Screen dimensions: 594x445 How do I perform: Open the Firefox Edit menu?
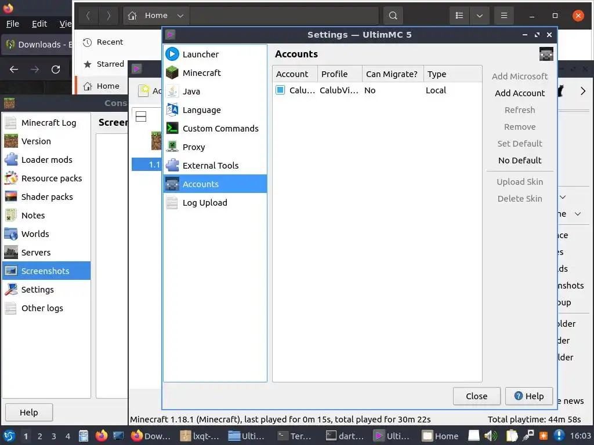[39, 24]
